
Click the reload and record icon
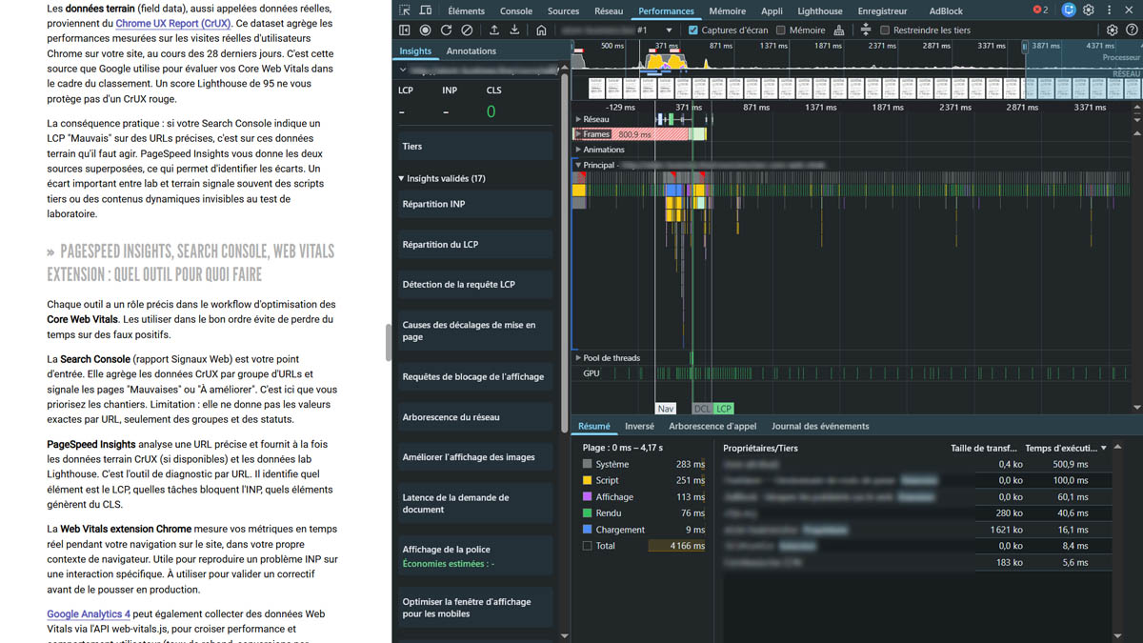point(446,30)
